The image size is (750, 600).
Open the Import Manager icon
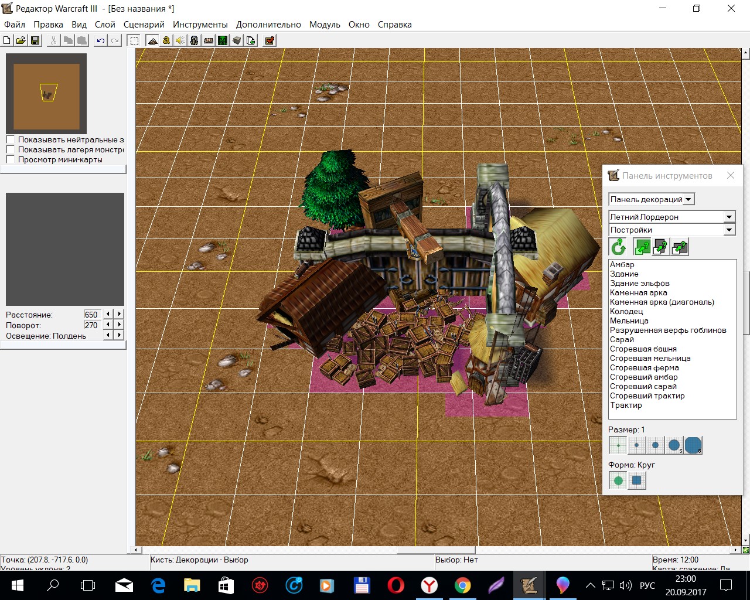coord(251,40)
